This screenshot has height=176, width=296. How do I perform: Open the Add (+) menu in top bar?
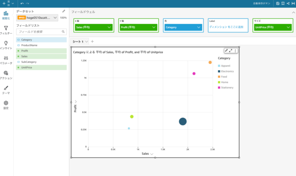click(x=8, y=3)
